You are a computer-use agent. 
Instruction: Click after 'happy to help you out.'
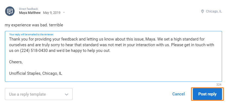click(x=111, y=51)
